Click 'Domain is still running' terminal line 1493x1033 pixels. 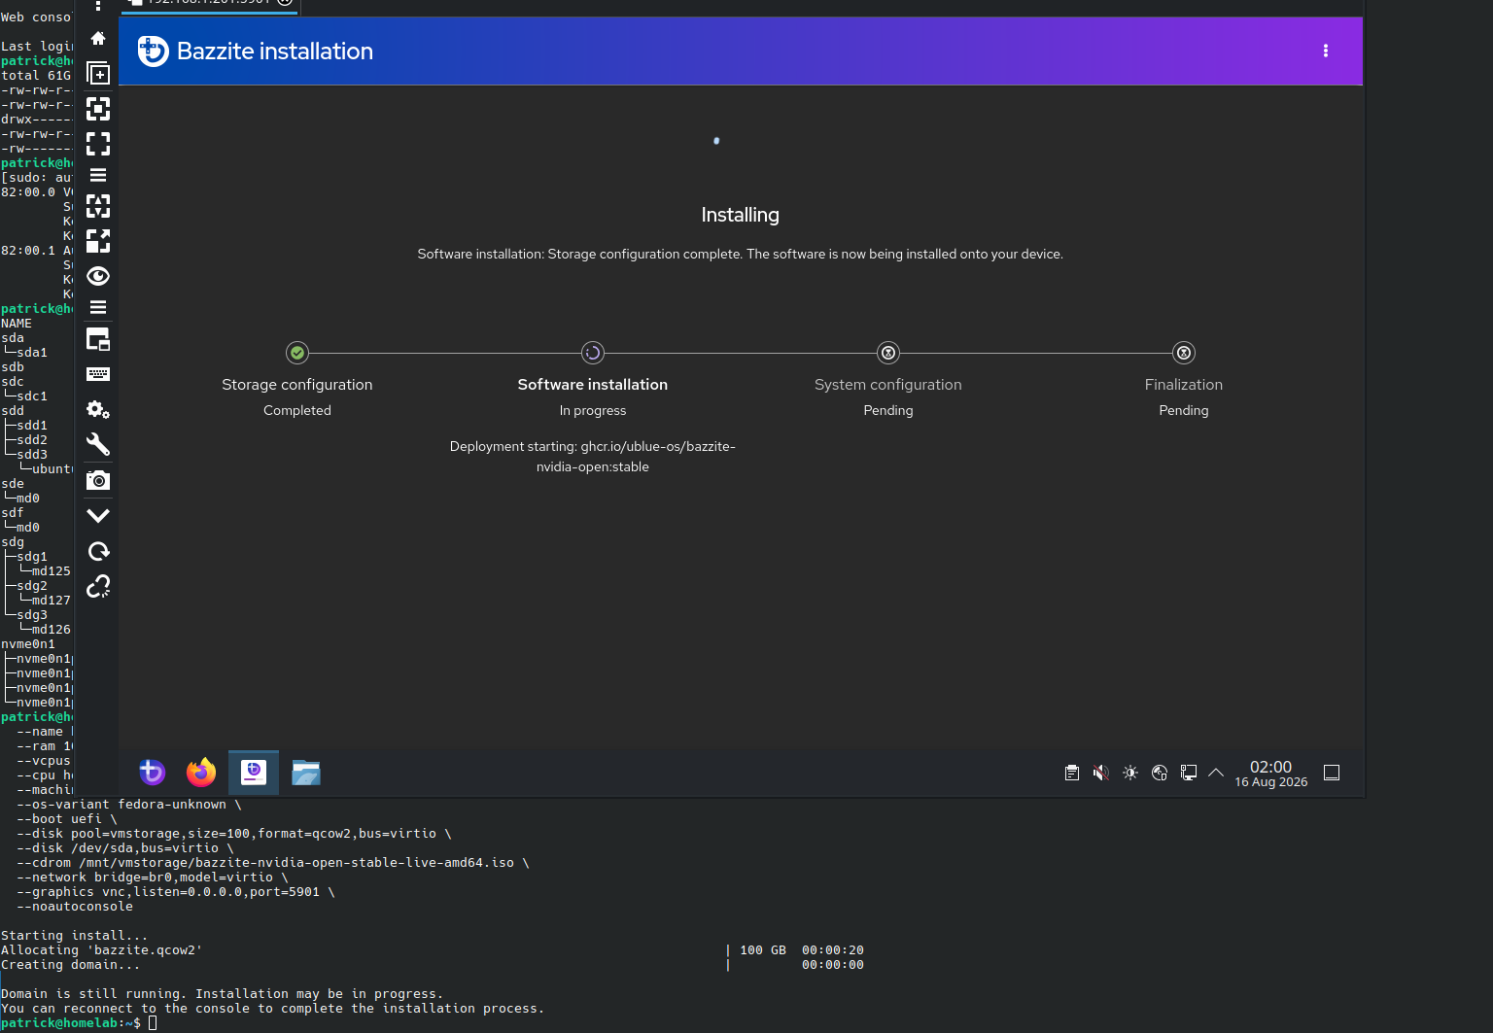[x=223, y=994]
